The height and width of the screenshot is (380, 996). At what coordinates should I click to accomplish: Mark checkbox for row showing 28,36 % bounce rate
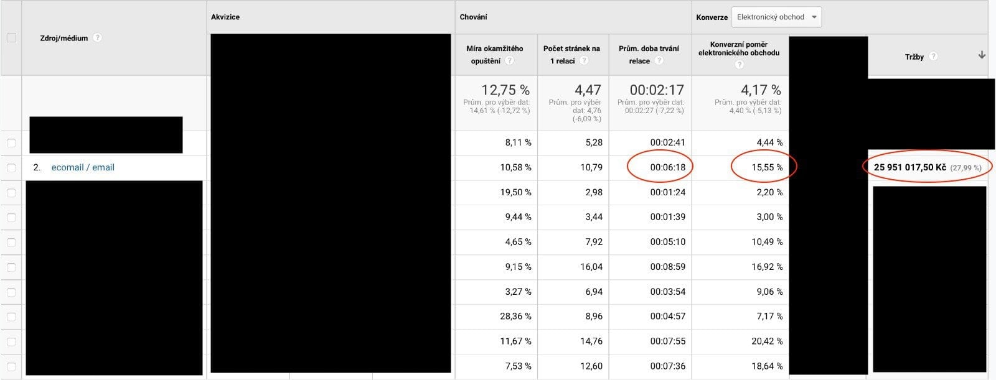[11, 317]
